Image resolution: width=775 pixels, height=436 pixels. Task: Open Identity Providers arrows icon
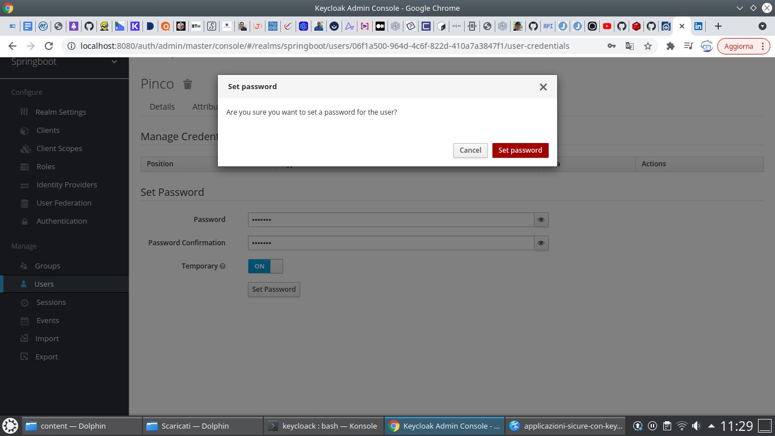click(x=24, y=185)
